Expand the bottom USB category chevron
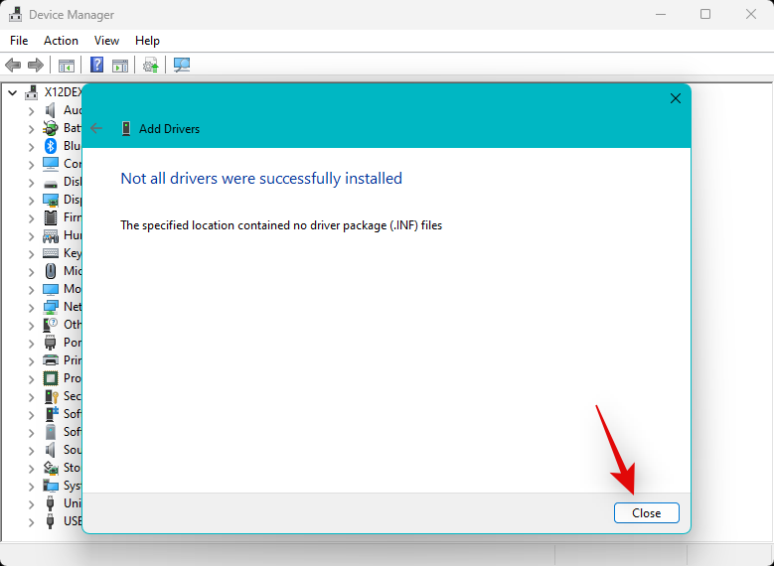 (31, 521)
